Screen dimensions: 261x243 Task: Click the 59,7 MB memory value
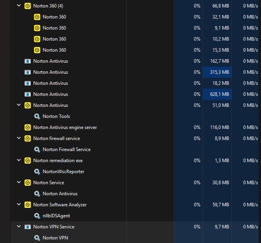(x=221, y=205)
